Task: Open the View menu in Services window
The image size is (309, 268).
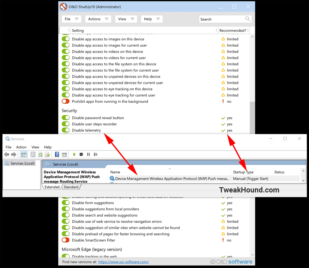Action: click(x=35, y=147)
